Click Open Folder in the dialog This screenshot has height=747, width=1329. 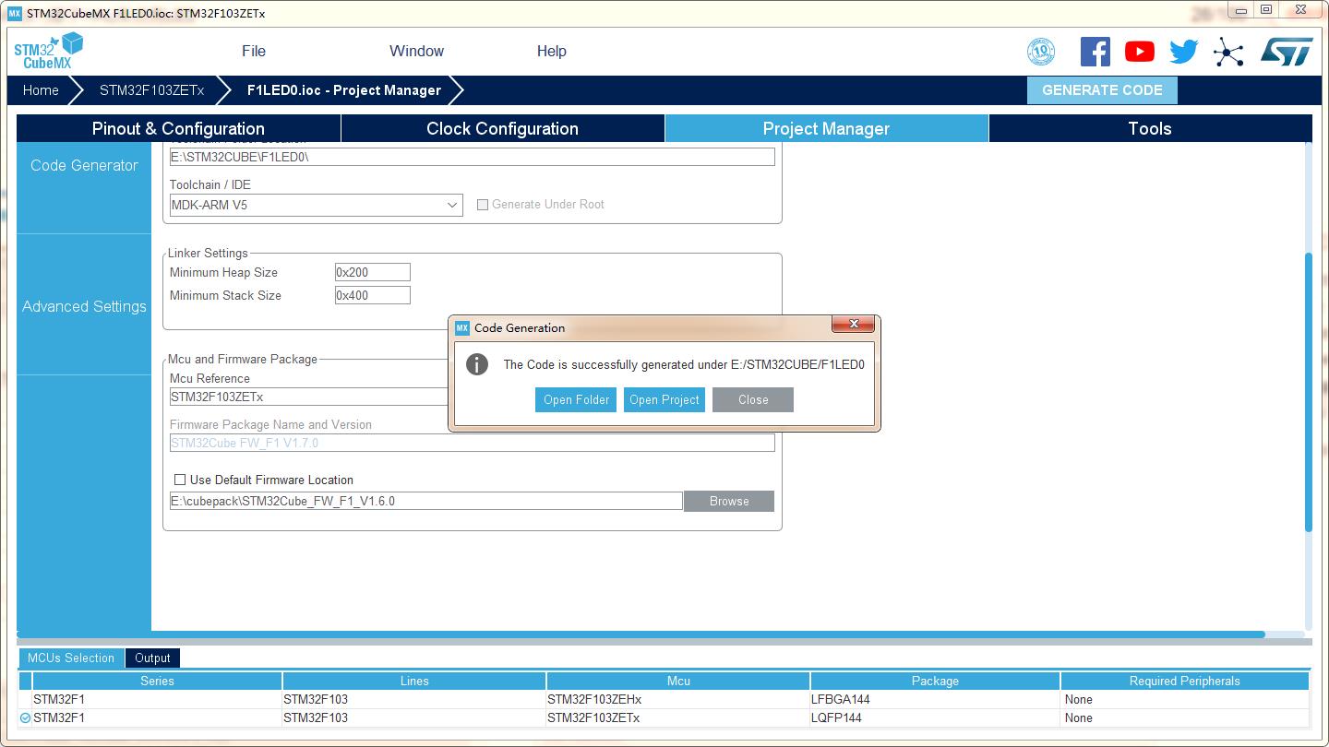[x=576, y=399]
